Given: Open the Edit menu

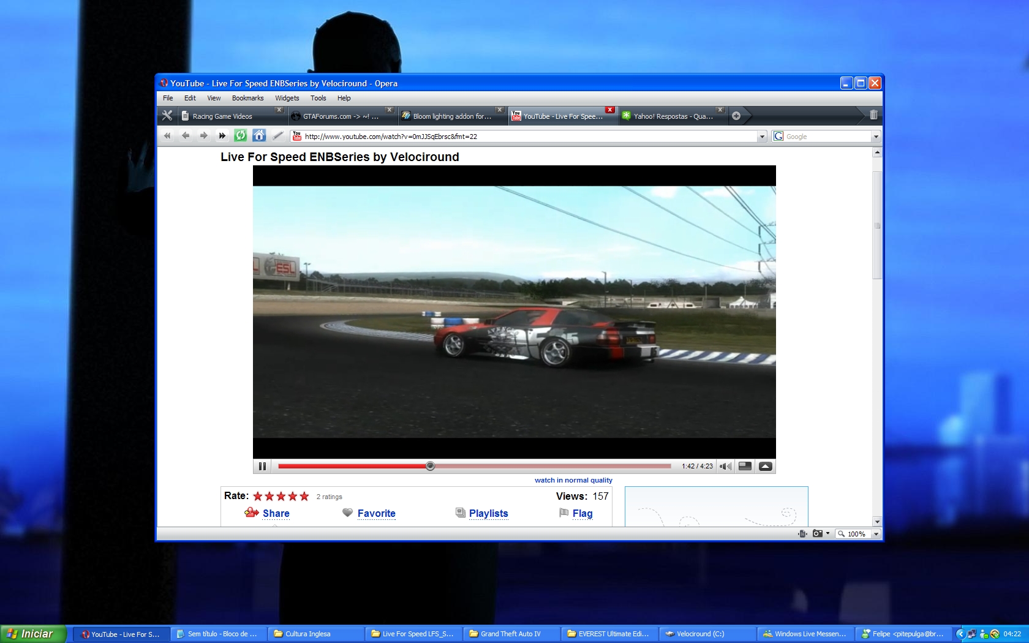Looking at the screenshot, I should click(190, 98).
